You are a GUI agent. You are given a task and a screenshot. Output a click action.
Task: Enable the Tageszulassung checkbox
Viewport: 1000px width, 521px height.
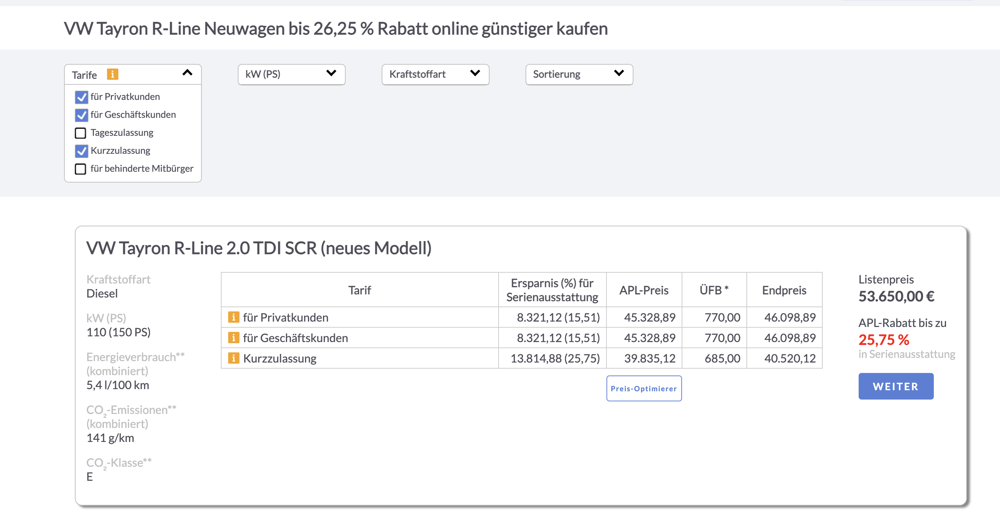click(x=80, y=133)
